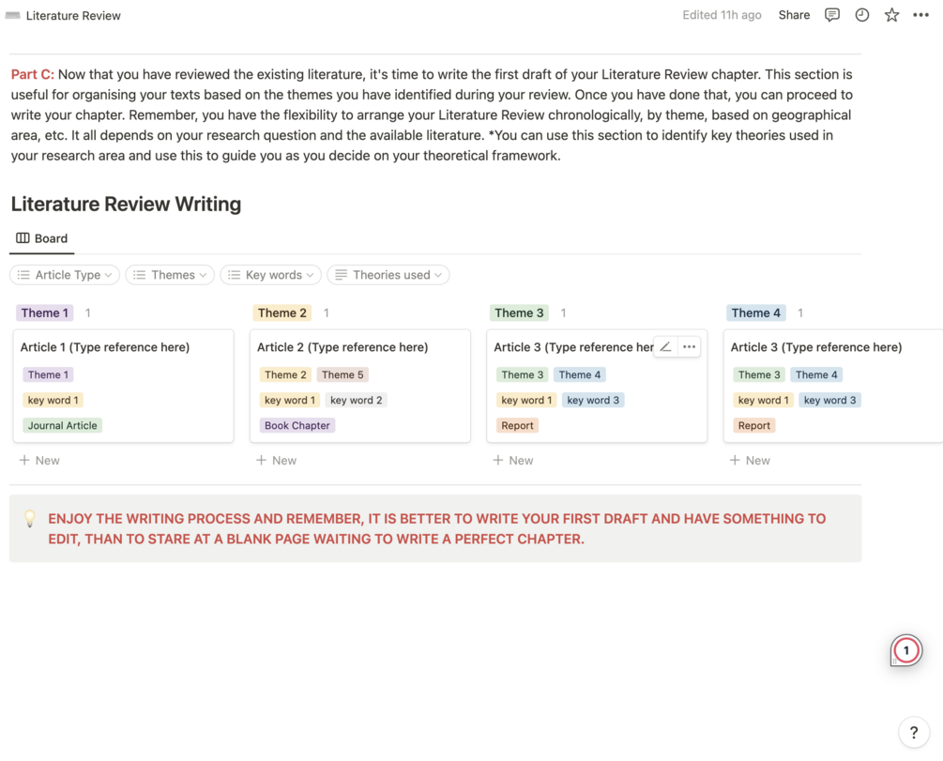Click the pencil edit icon on Theme 3 card
Image resolution: width=943 pixels, height=761 pixels.
665,346
